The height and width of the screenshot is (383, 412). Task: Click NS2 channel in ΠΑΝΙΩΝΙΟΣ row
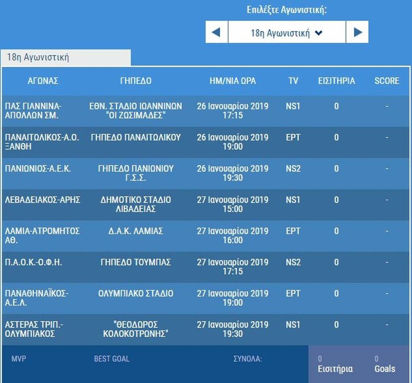pos(293,168)
